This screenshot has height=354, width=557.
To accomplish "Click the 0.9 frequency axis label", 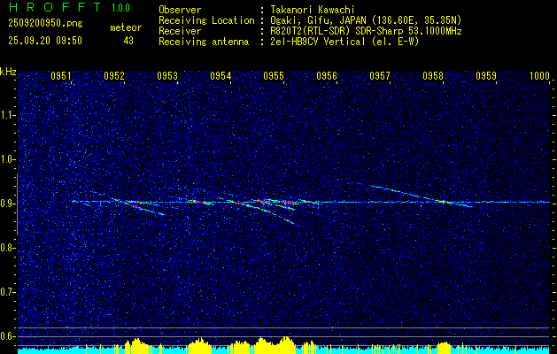I will coord(8,204).
